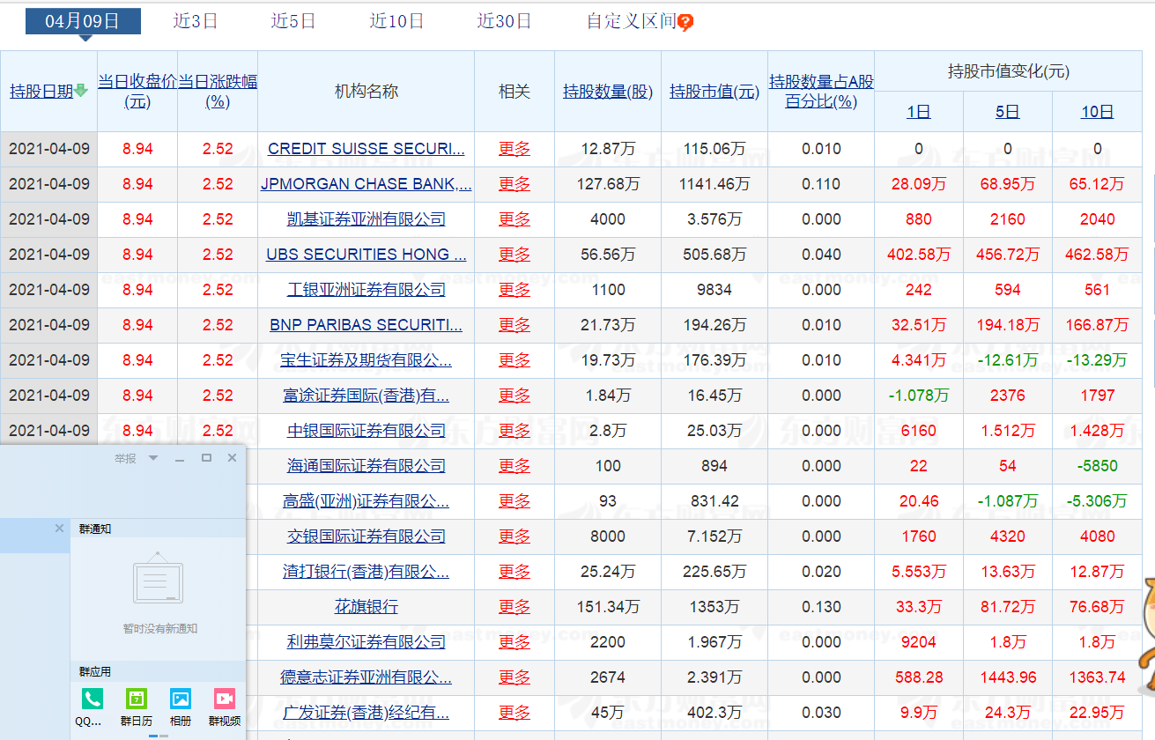Viewport: 1155px width, 740px height.
Task: Select 402.58万 one-day change cell
Action: (919, 255)
